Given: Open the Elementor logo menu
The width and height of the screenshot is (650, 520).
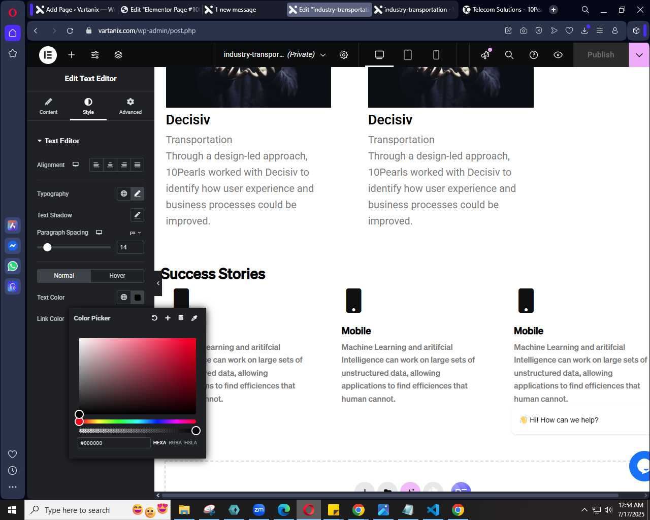Looking at the screenshot, I should pos(48,55).
